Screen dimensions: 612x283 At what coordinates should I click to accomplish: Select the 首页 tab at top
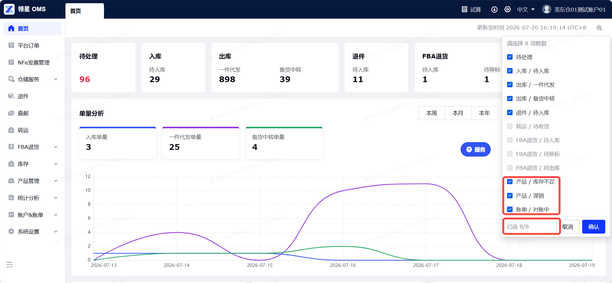[x=85, y=11]
